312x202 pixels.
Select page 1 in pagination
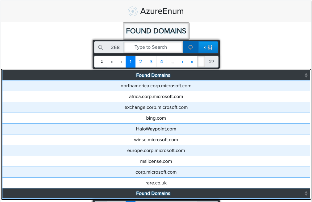click(131, 62)
